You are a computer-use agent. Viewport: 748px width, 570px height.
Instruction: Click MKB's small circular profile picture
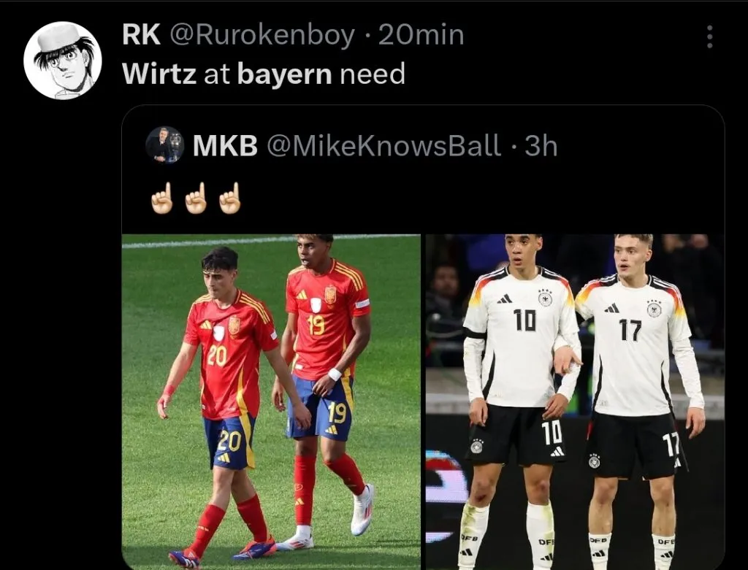pyautogui.click(x=164, y=145)
